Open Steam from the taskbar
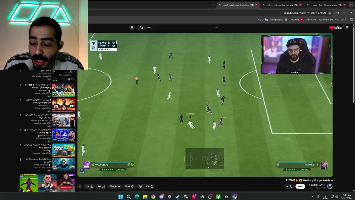This screenshot has height=200, width=355. click(177, 197)
